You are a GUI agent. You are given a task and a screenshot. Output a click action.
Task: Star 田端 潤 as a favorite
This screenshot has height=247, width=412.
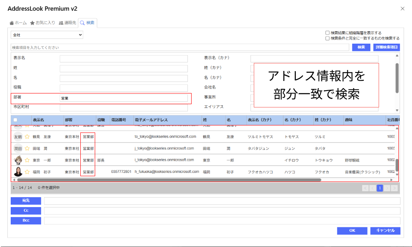(x=28, y=148)
